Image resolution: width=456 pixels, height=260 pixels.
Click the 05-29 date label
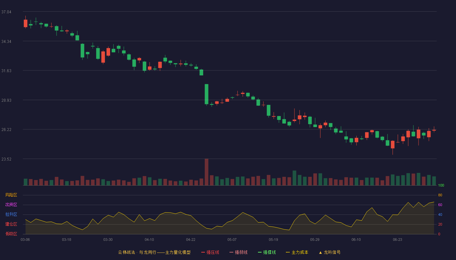315,240
